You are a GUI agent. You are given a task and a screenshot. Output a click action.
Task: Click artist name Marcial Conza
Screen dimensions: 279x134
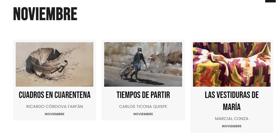pyautogui.click(x=232, y=119)
